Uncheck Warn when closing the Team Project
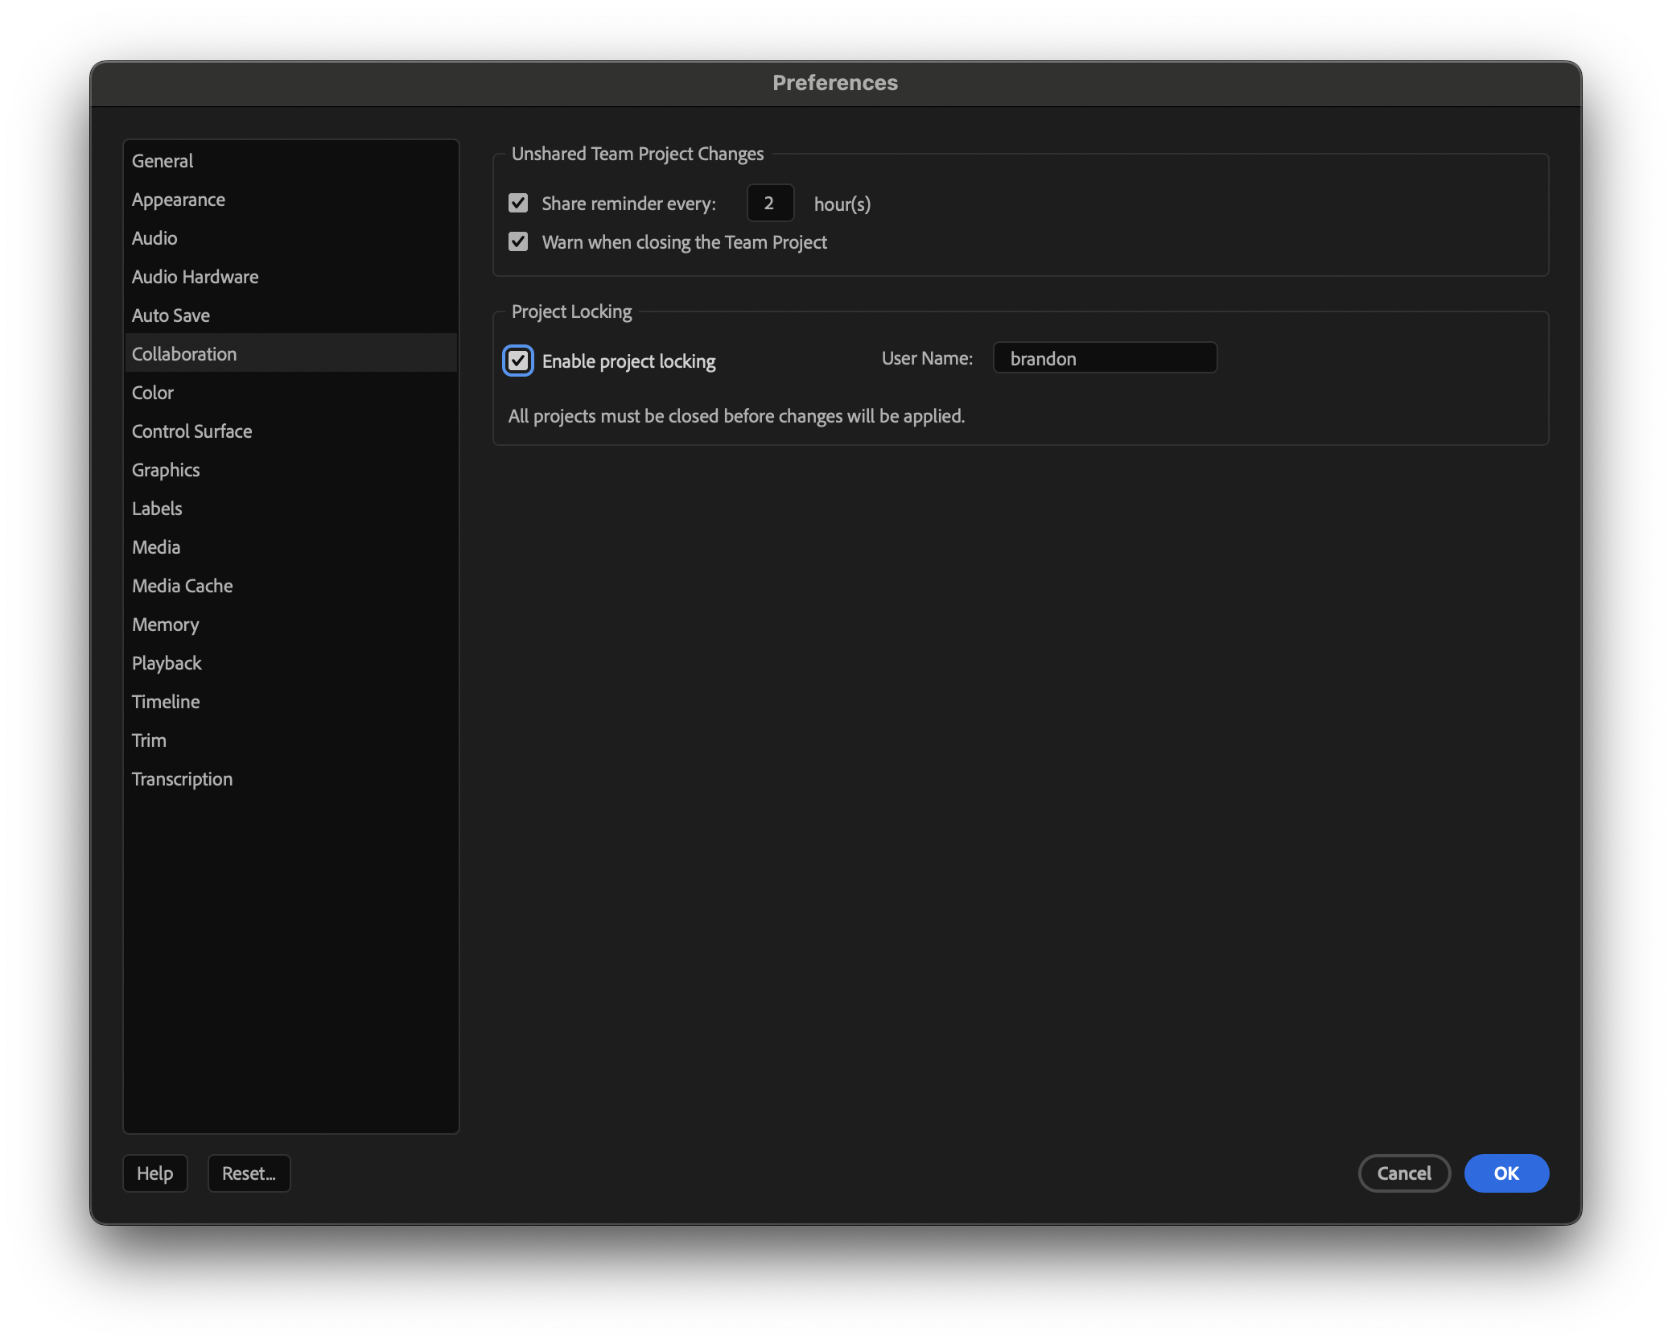The image size is (1672, 1344). point(518,241)
